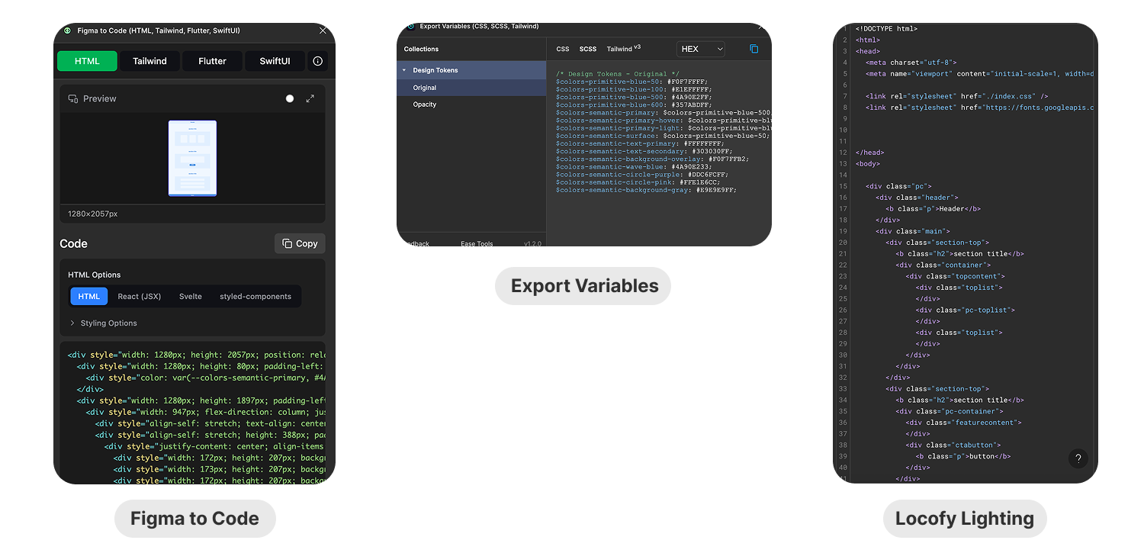Copy the generated code with Copy button

point(300,243)
